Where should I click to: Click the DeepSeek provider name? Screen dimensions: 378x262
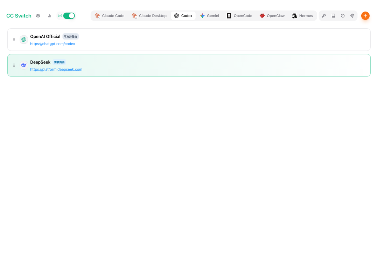point(40,62)
